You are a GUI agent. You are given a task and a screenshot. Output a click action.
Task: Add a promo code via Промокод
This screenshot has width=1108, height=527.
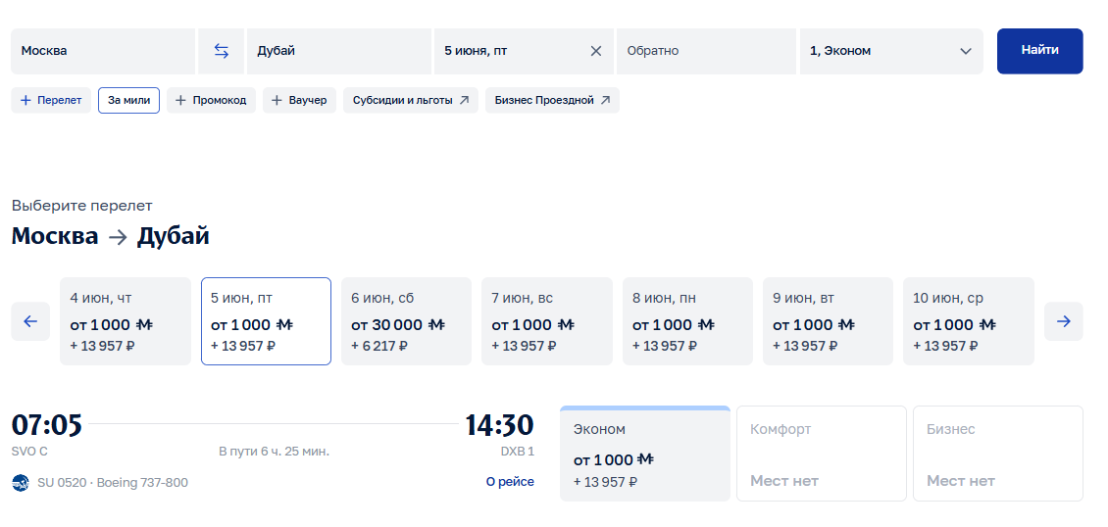(211, 100)
